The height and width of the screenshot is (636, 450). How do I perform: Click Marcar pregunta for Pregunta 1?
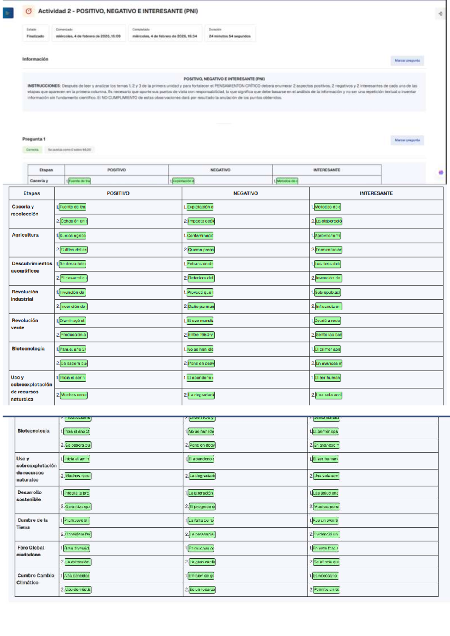(407, 140)
